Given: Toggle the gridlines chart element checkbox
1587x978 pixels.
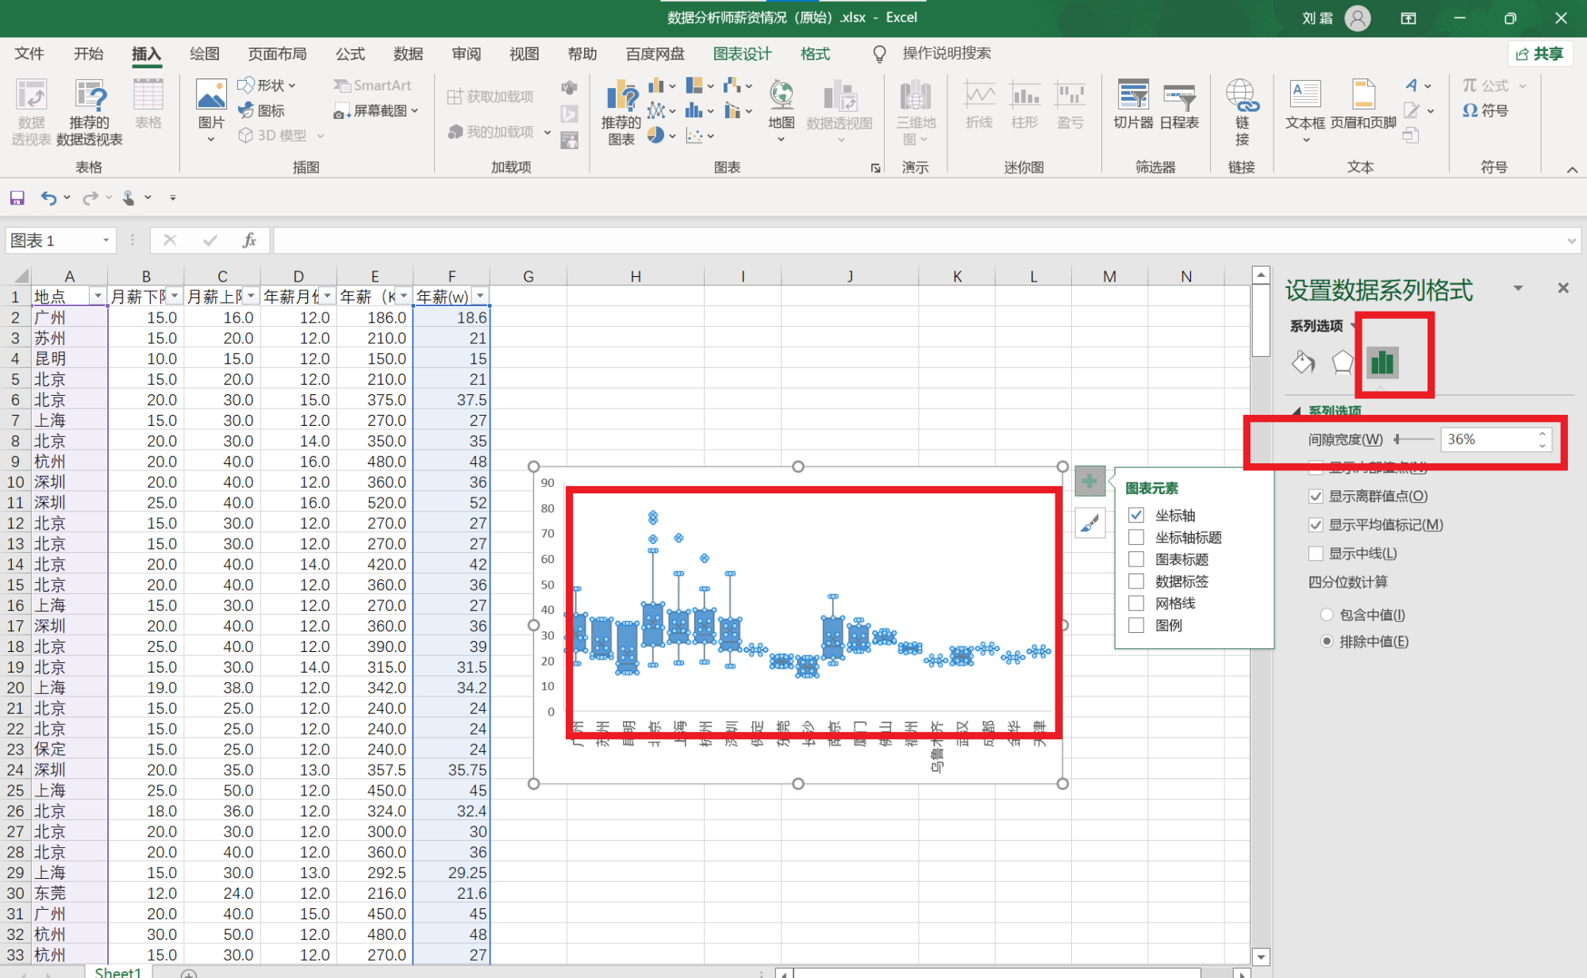Looking at the screenshot, I should pyautogui.click(x=1136, y=604).
